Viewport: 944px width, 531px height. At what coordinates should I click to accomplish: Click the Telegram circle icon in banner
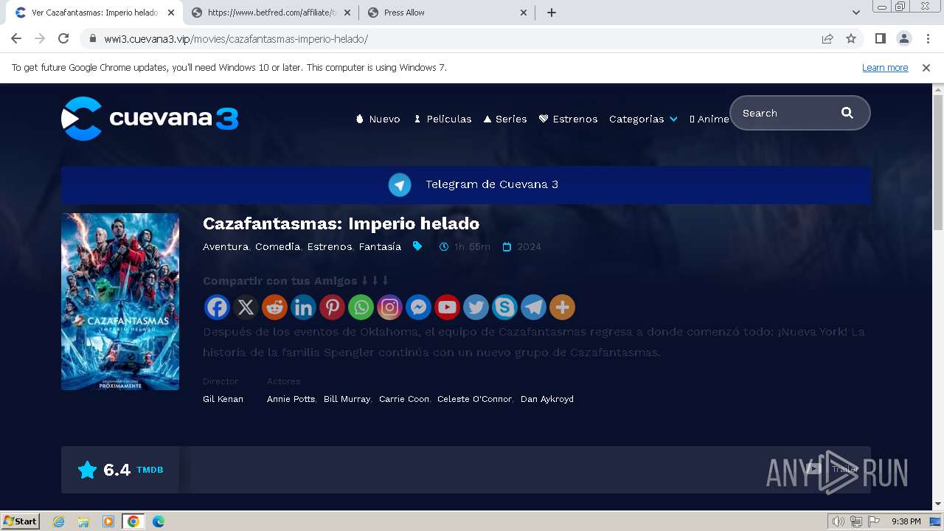(x=400, y=184)
